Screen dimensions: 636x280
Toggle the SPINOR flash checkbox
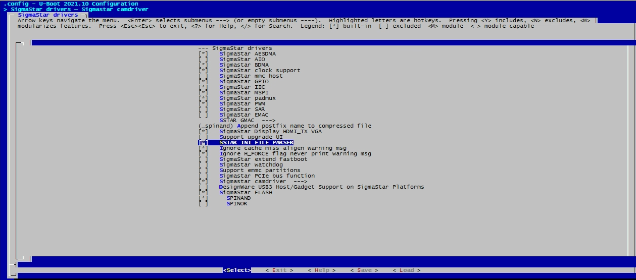[203, 204]
